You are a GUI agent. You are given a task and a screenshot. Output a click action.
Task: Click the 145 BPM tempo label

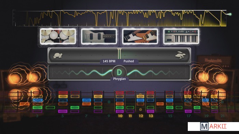pyautogui.click(x=109, y=61)
